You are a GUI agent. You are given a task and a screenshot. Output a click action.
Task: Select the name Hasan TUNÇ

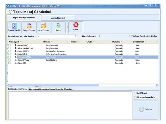22,45
